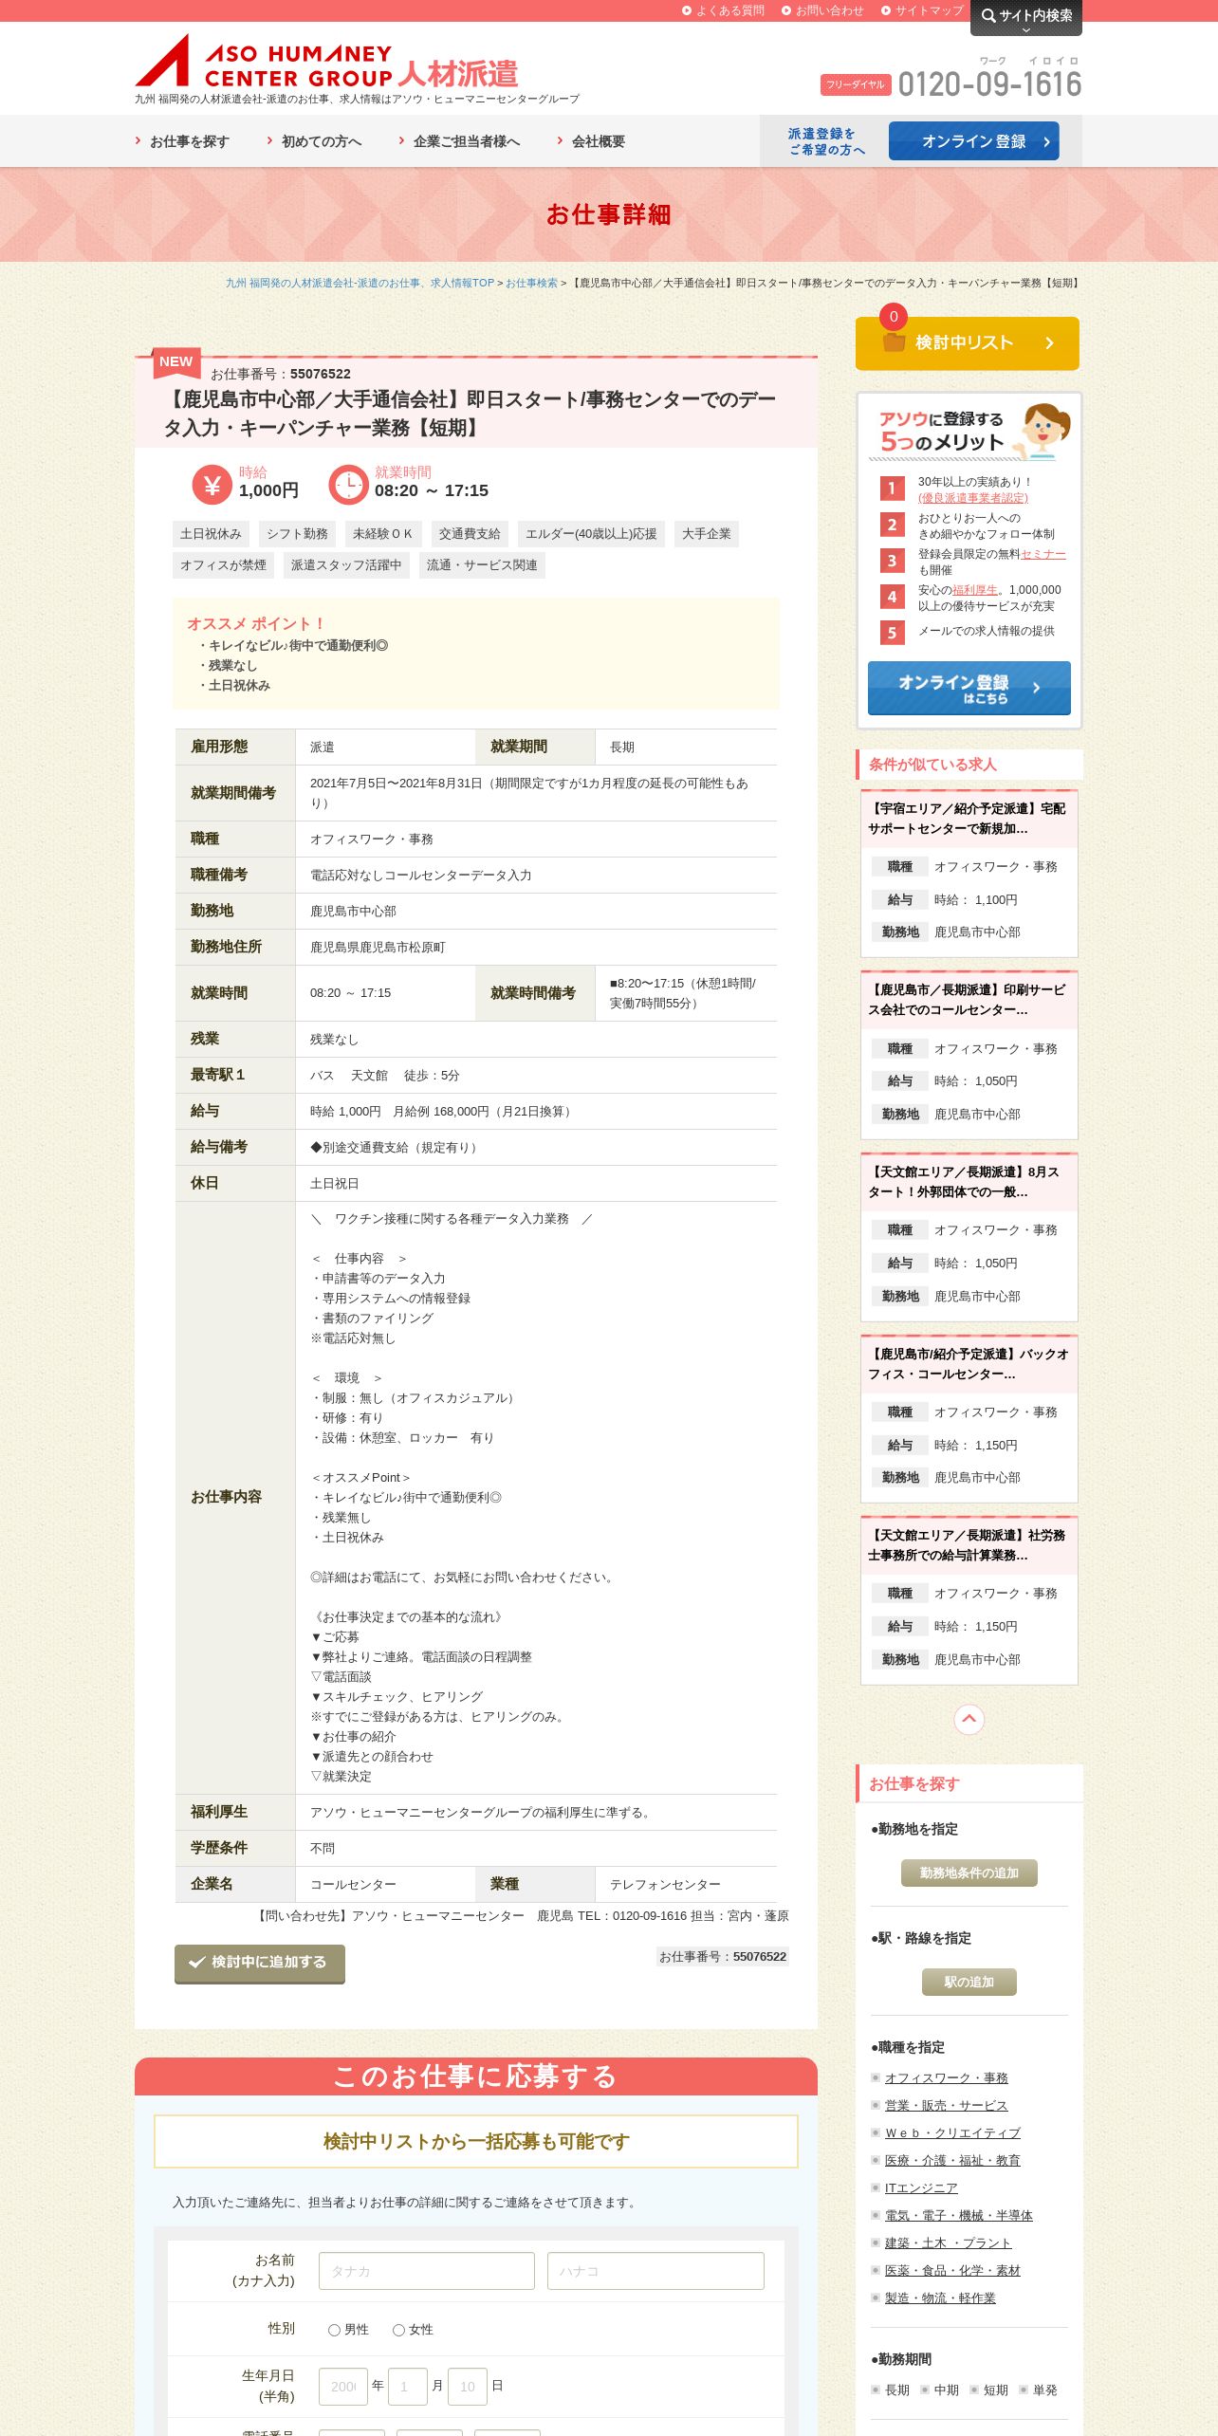The image size is (1218, 2436).
Task: Select the 女性 radio button
Action: click(398, 2330)
